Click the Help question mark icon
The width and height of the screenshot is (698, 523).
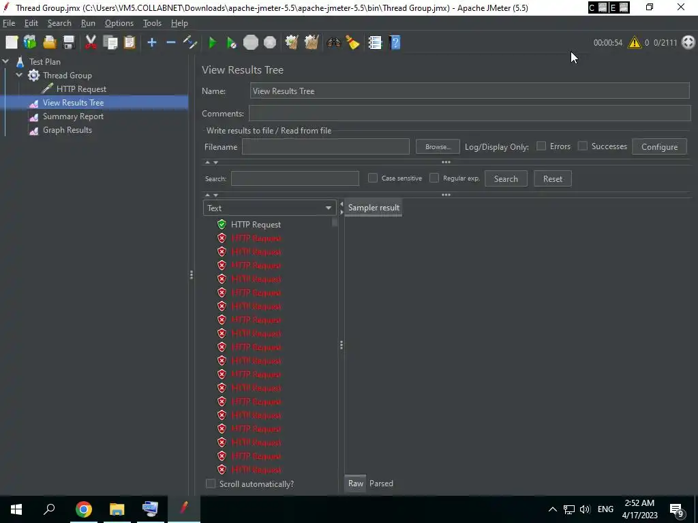point(395,43)
